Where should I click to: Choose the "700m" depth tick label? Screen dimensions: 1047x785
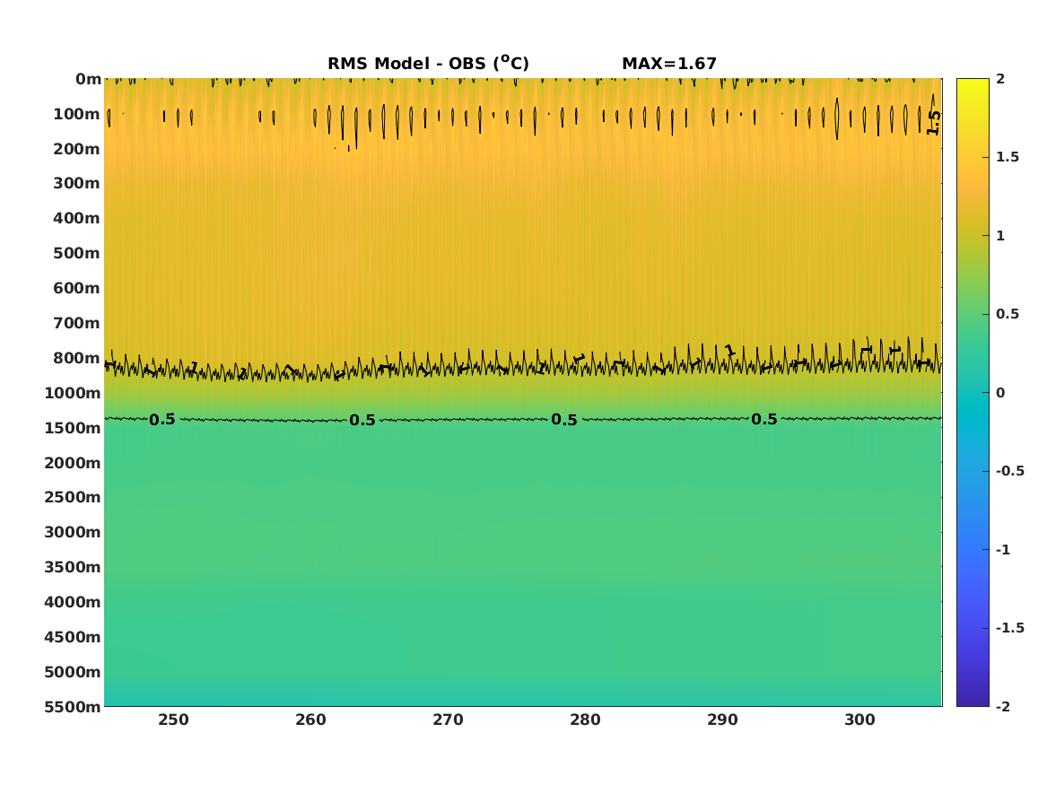(77, 323)
